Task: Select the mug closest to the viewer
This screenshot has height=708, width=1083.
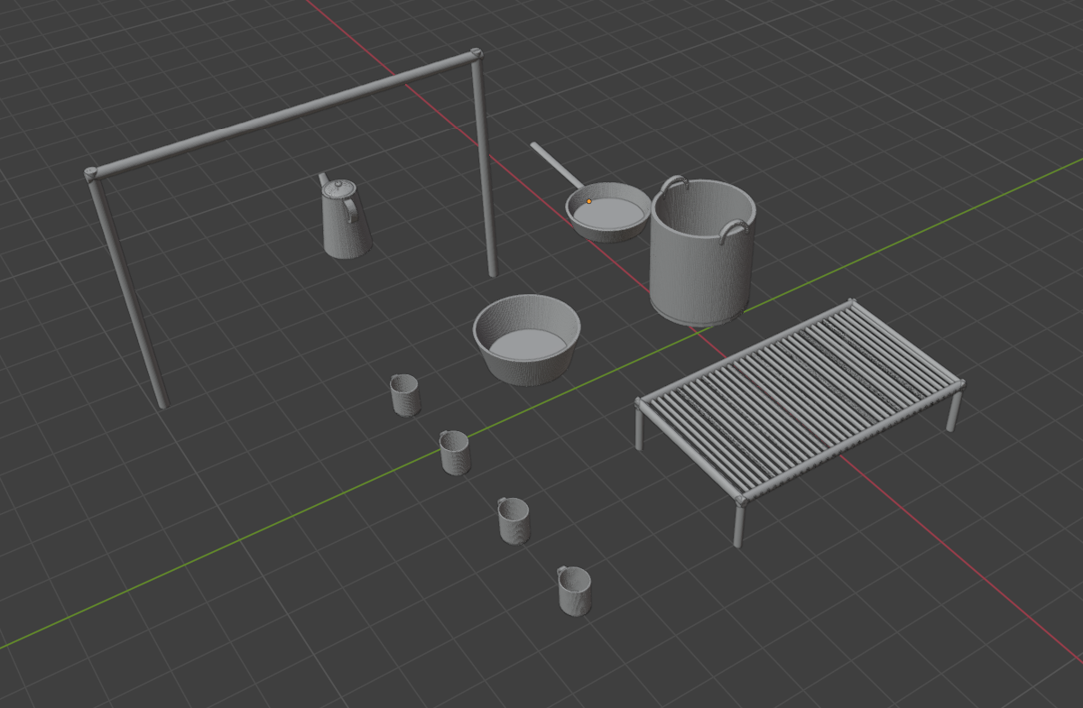Action: point(574,591)
